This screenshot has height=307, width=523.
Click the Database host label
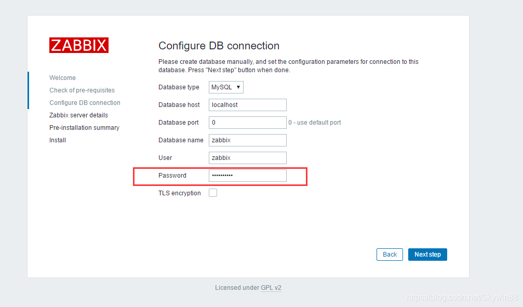(179, 105)
